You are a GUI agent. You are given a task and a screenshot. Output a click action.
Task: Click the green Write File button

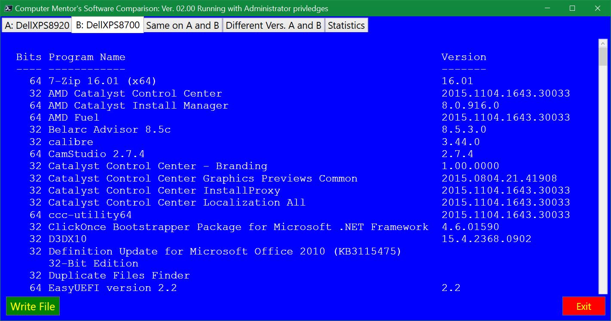click(33, 306)
